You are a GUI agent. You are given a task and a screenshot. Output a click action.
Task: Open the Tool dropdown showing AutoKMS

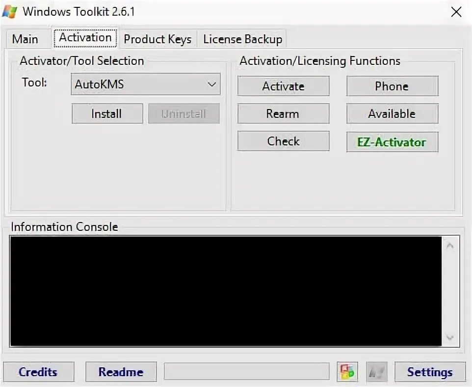146,84
